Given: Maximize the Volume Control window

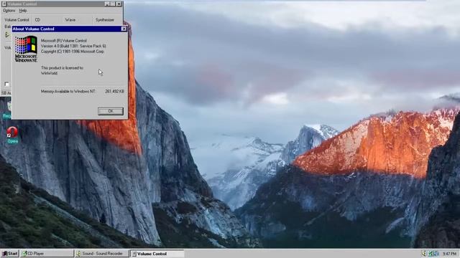Looking at the screenshot, I should [113, 4].
